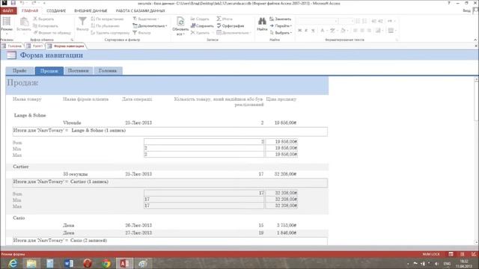479x269 pixels.
Task: Collapse the ribbon with the chevron
Action: (475, 40)
